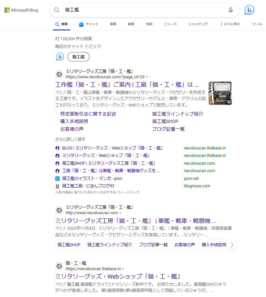Click favicon next to ミリタリーグッズ・Webショップ related row

[x=57, y=156]
